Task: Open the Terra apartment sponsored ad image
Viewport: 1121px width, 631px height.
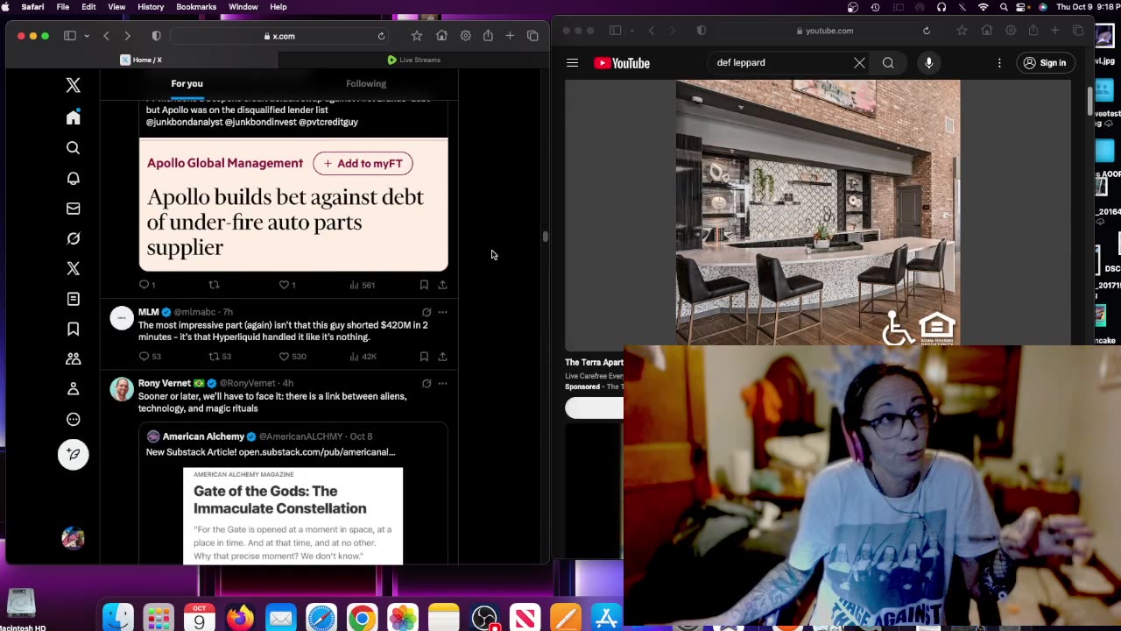Action: tap(818, 213)
